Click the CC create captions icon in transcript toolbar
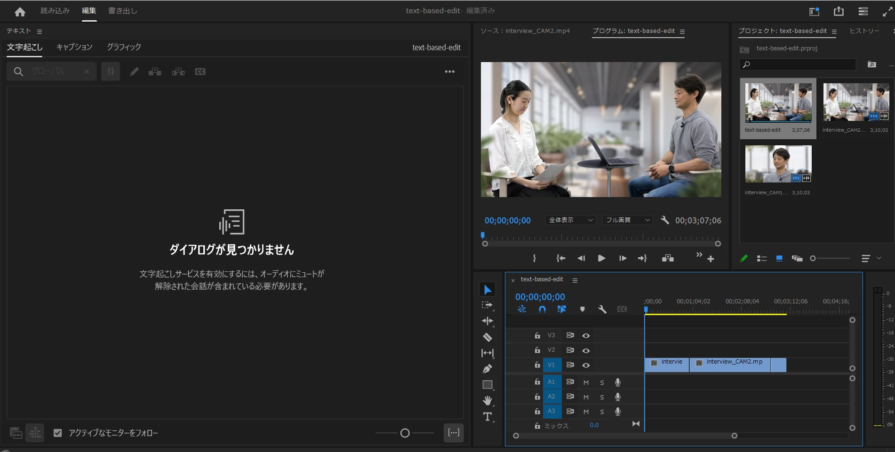Viewport: 895px width, 452px height. [200, 71]
